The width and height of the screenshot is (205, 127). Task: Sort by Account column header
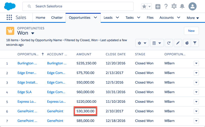click(x=57, y=54)
